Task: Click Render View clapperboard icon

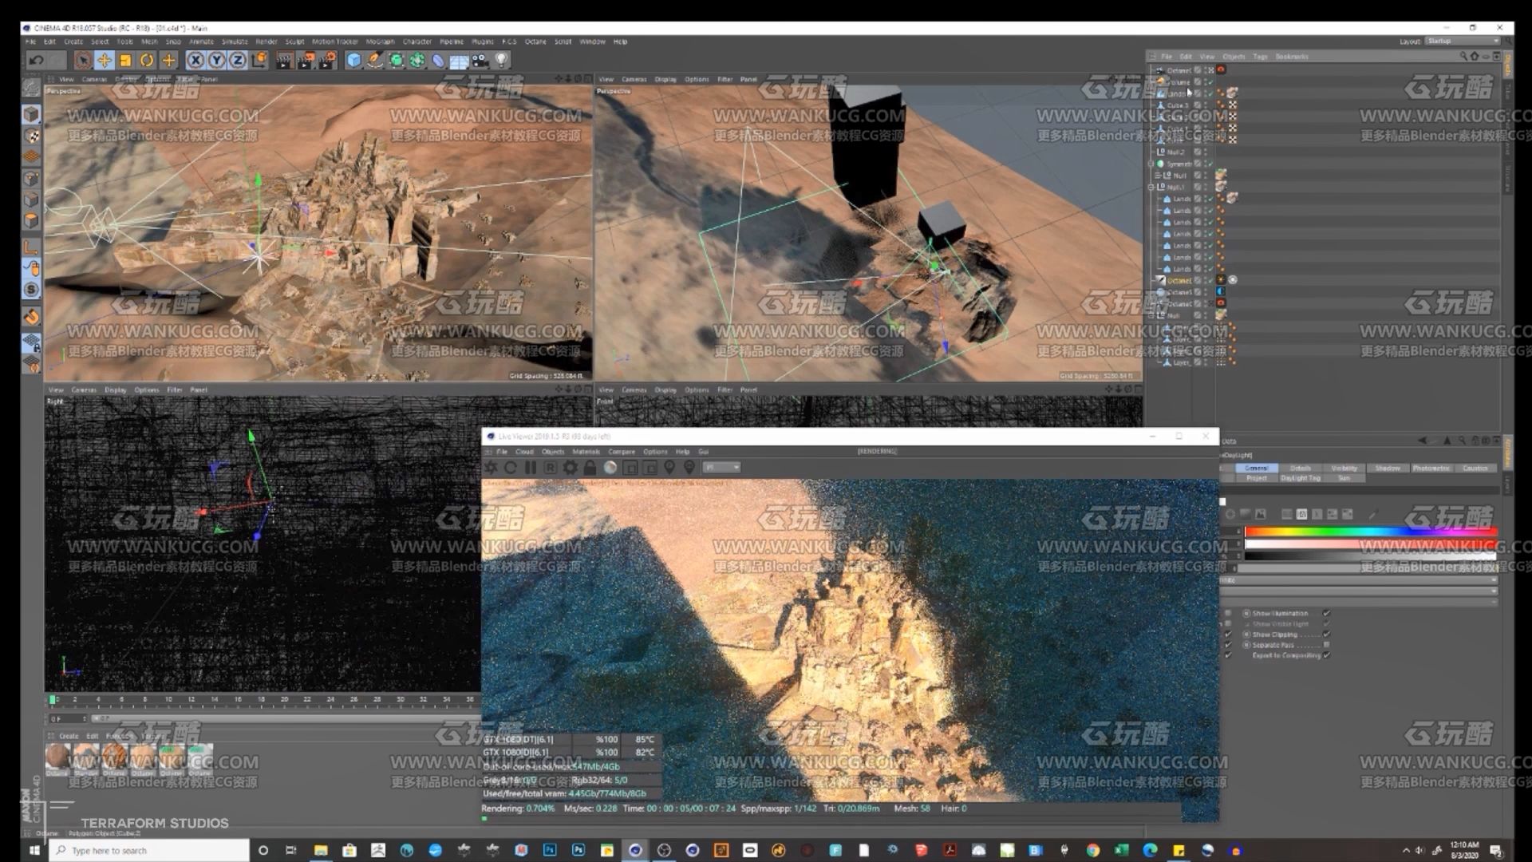Action: 284,60
